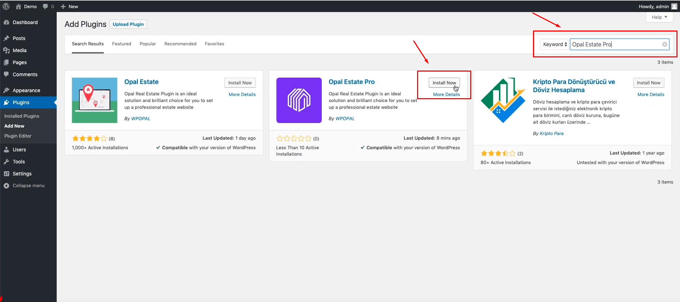Install the Opal Estate Pro plugin

444,83
